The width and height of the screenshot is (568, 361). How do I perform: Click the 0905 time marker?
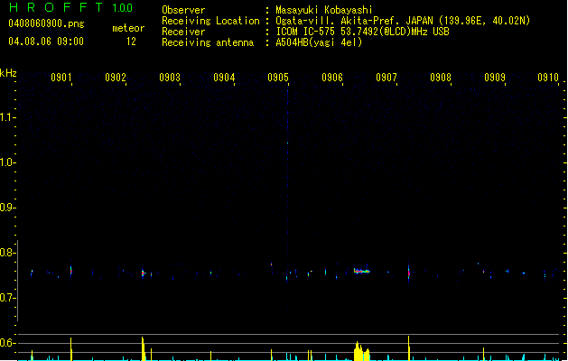click(278, 78)
